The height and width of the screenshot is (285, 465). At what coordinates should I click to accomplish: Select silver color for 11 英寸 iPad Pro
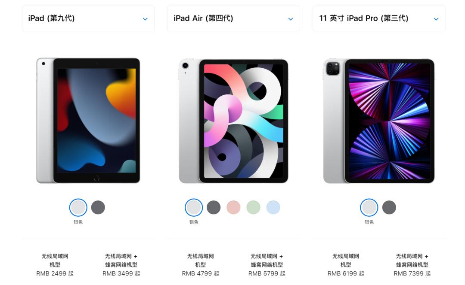click(369, 207)
